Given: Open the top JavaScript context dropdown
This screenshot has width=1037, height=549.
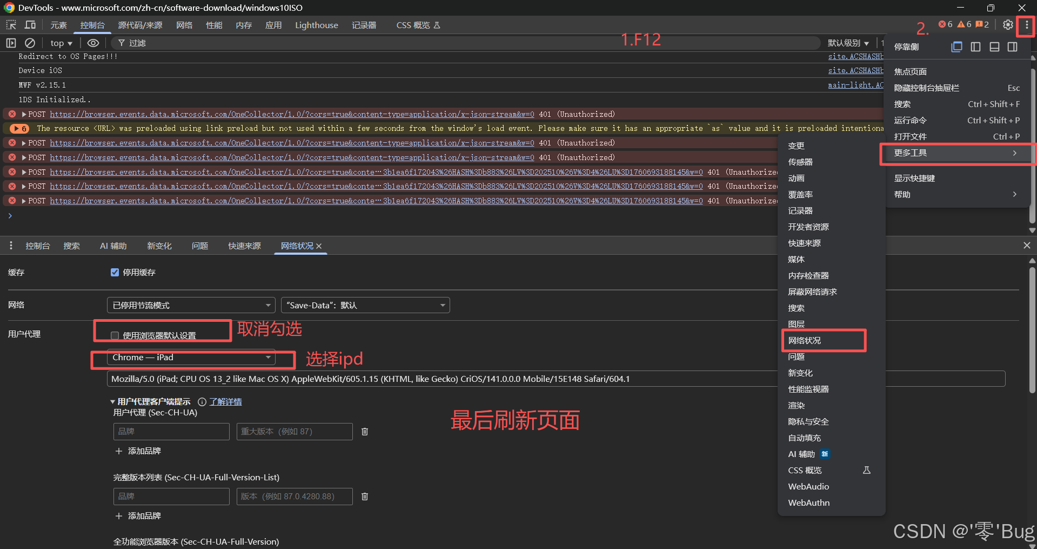Looking at the screenshot, I should coord(61,43).
